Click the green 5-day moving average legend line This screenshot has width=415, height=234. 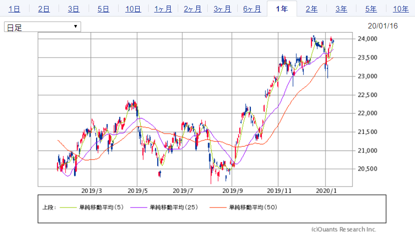pos(68,207)
